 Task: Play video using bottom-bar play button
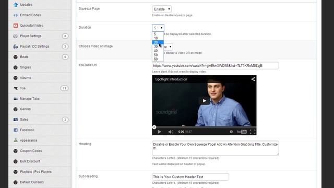click(159, 132)
